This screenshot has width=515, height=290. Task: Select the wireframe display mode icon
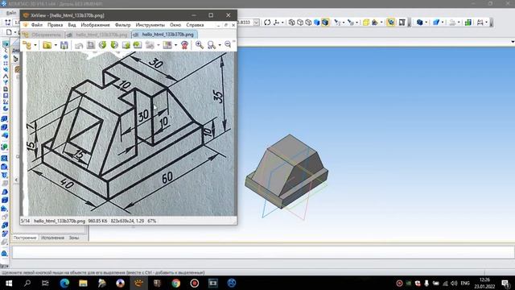pyautogui.click(x=291, y=23)
